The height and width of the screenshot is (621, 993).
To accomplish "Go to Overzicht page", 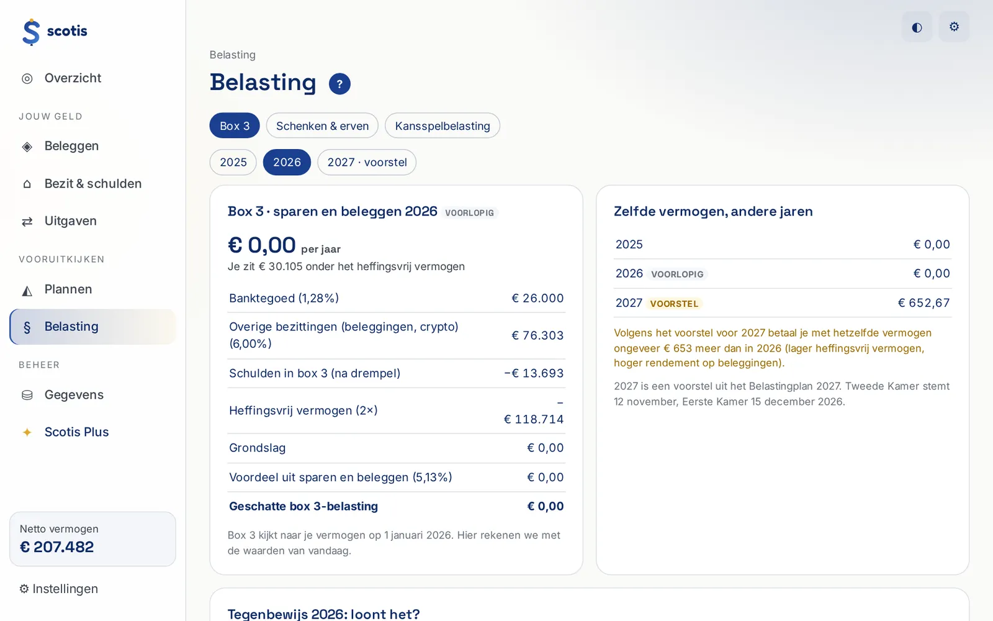I will [92, 78].
